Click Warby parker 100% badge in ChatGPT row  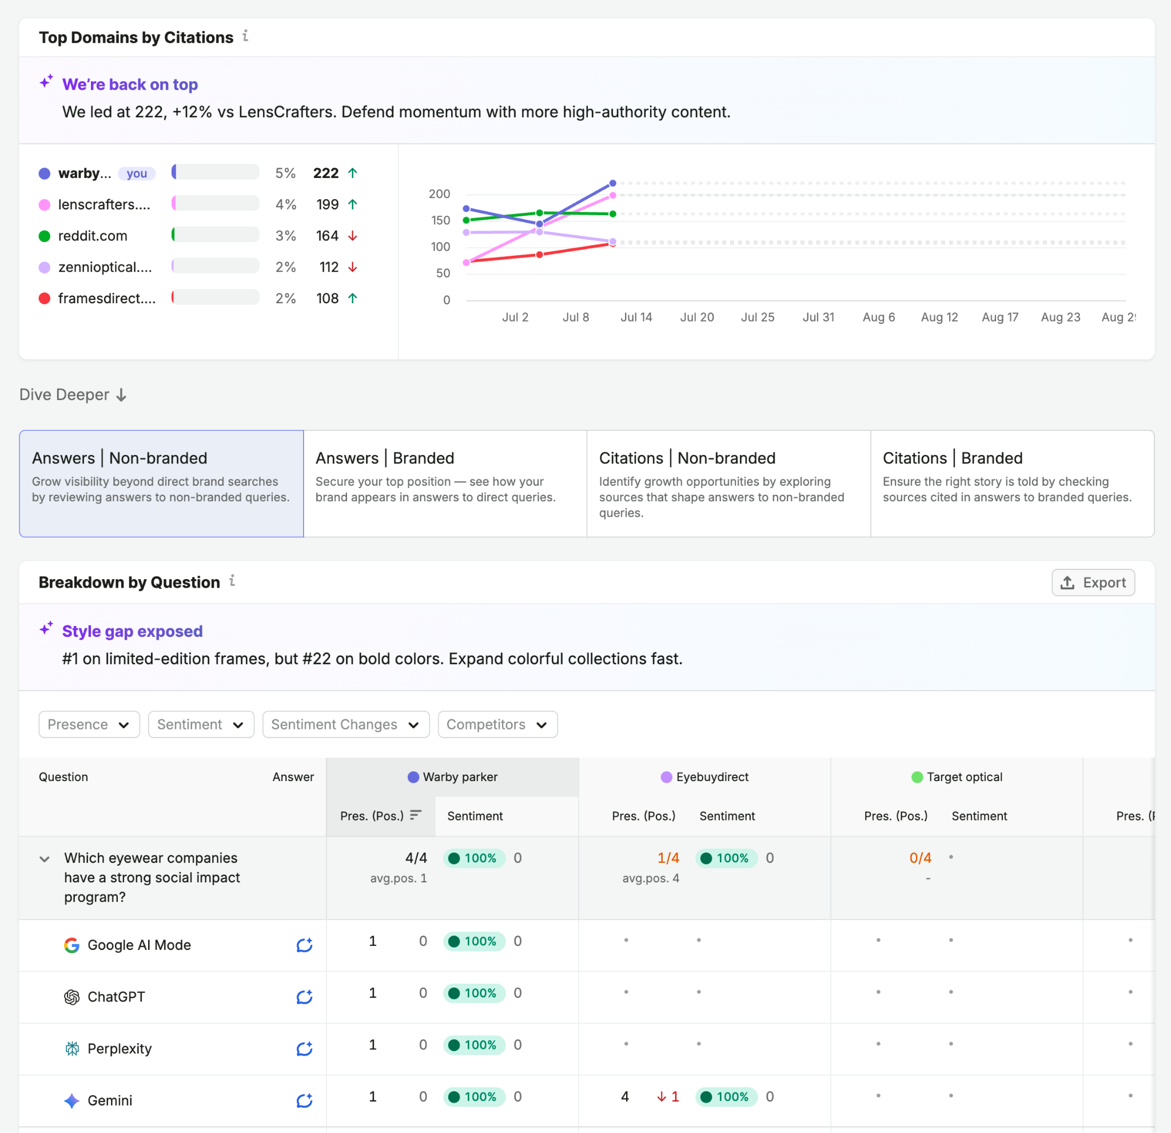click(x=474, y=992)
